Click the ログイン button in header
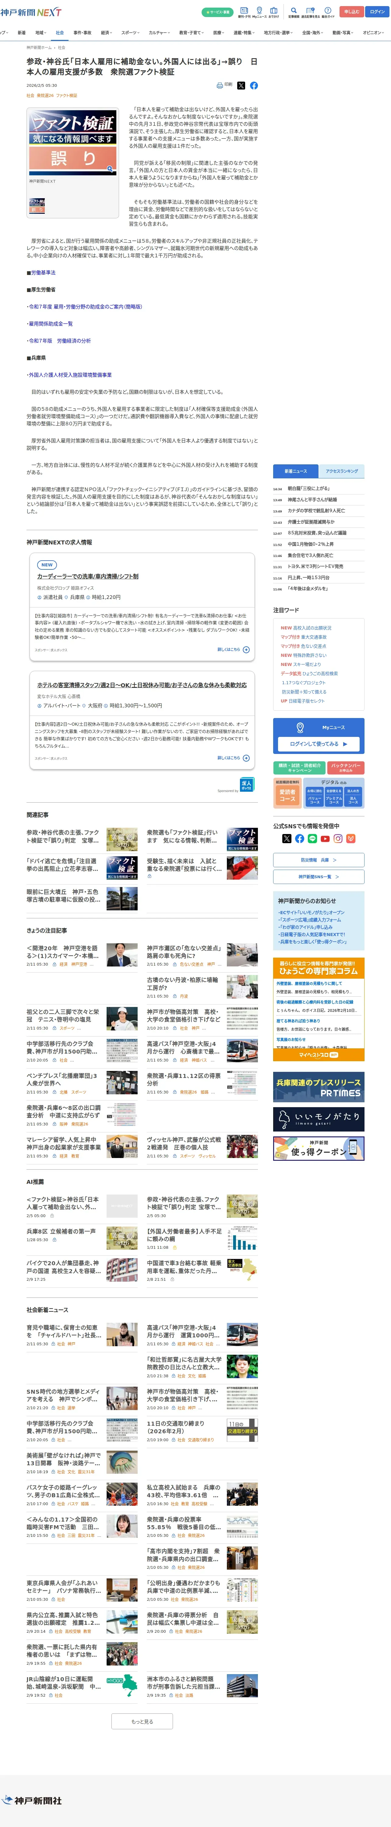 [x=378, y=11]
